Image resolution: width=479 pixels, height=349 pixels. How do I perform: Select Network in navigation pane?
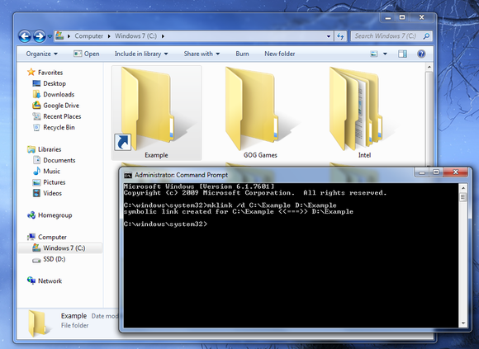coord(45,281)
